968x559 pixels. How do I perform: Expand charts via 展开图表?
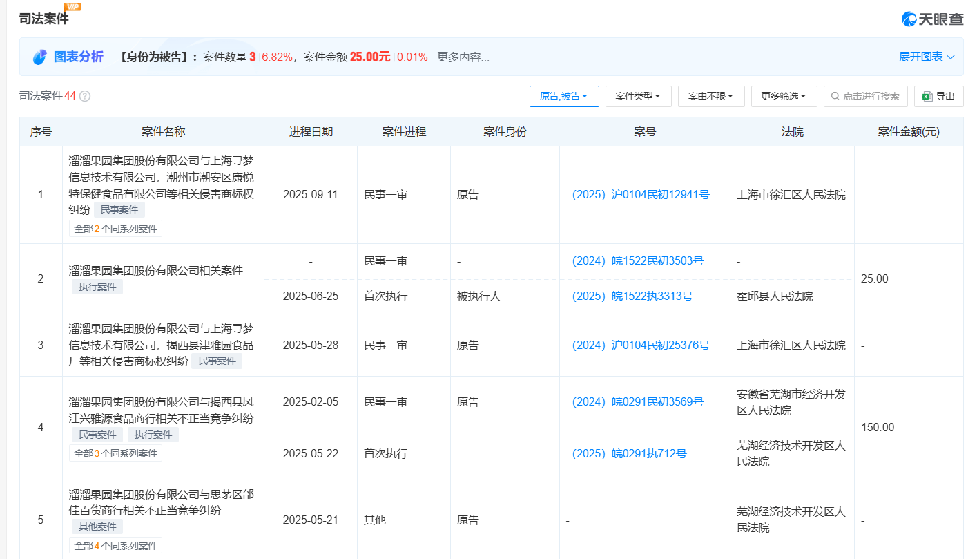(927, 57)
